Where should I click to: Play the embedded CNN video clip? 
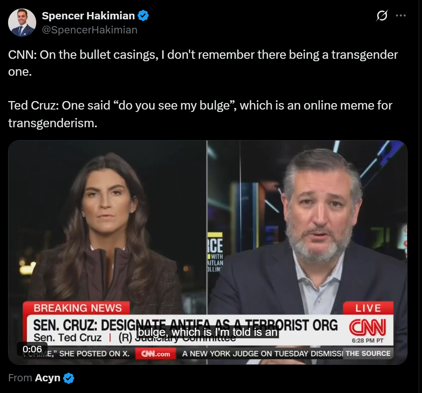pos(207,252)
